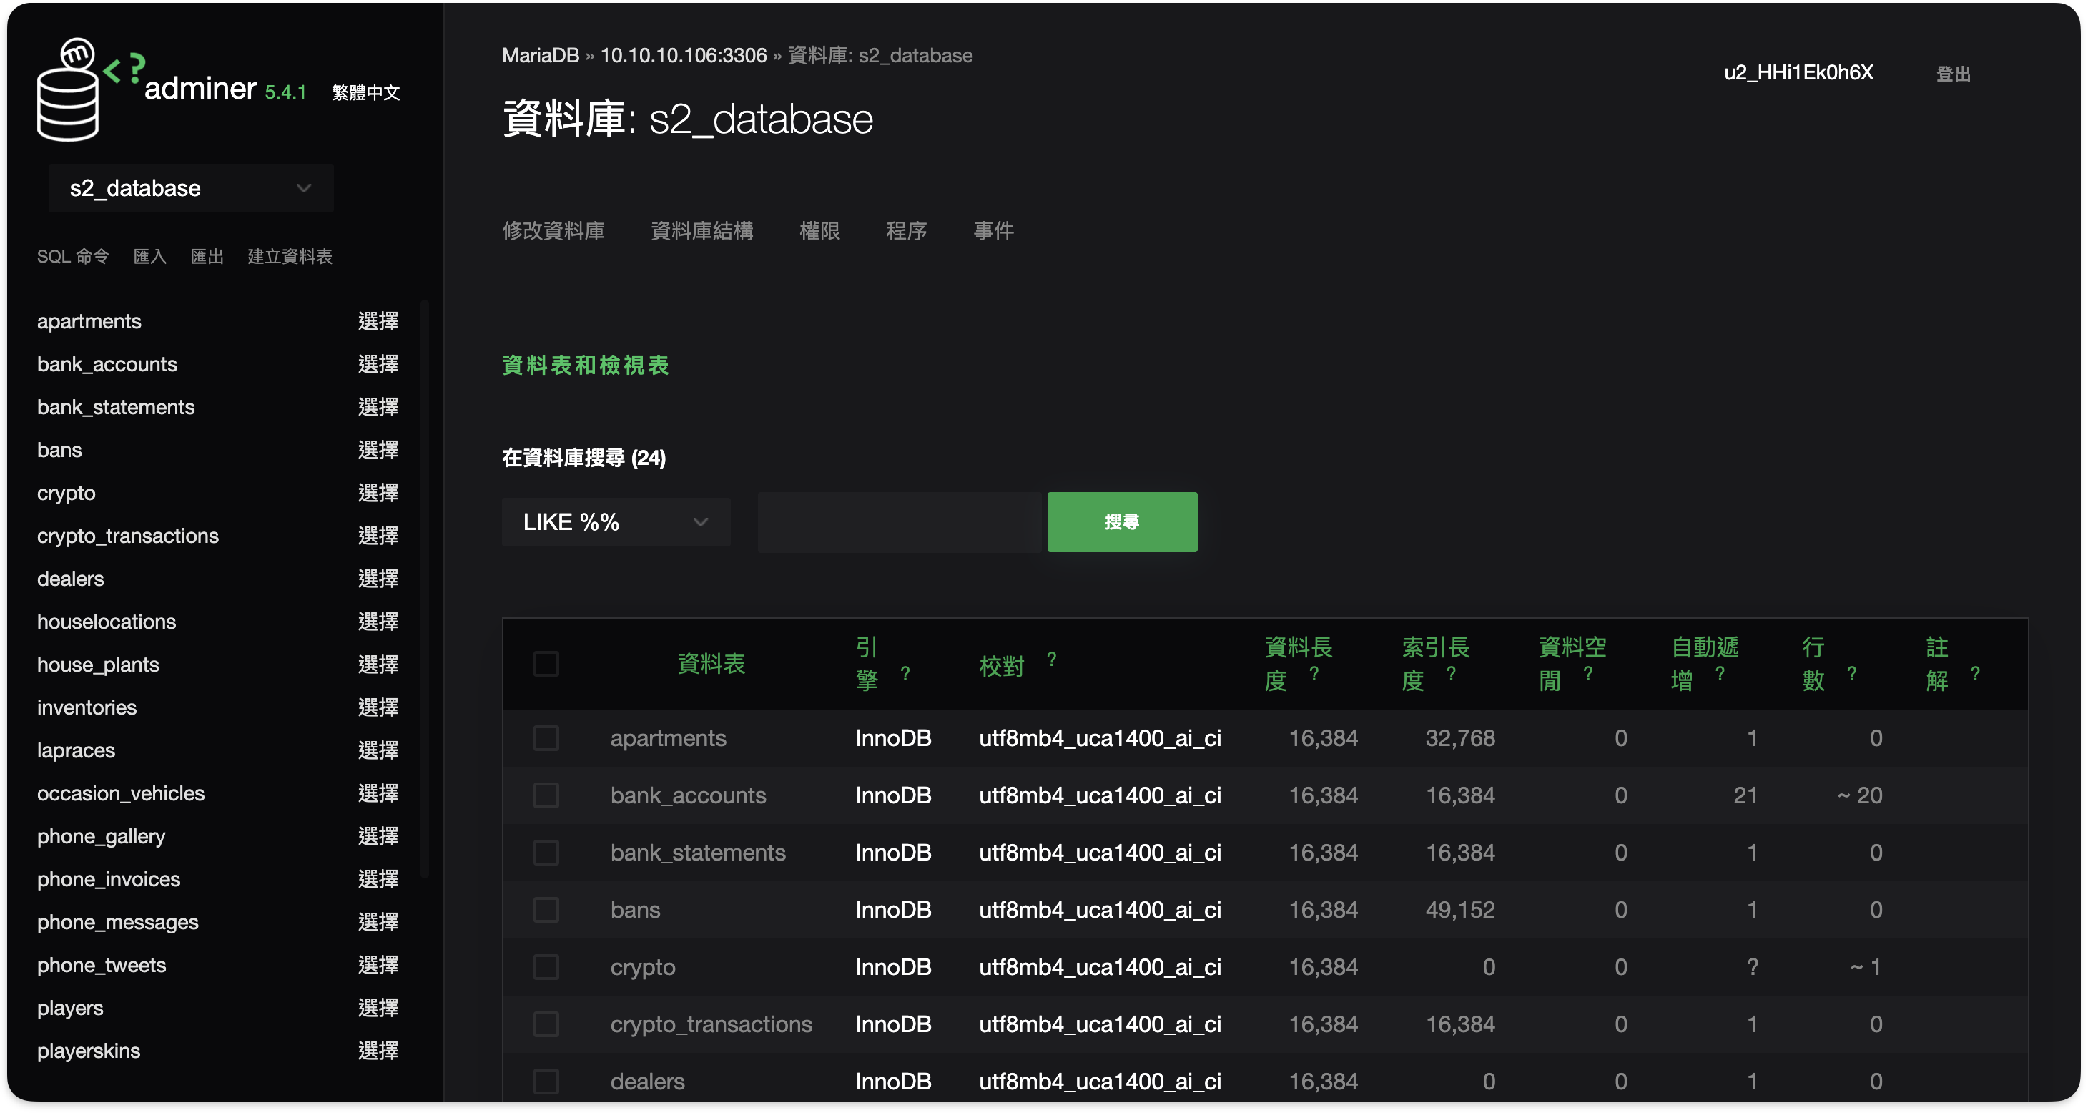Click the sidebar table list scrollbar
Image resolution: width=2088 pixels, height=1113 pixels.
click(x=425, y=590)
